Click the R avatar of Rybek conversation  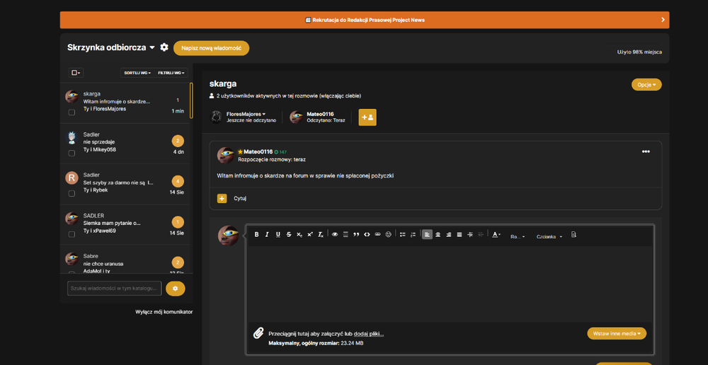pos(72,178)
